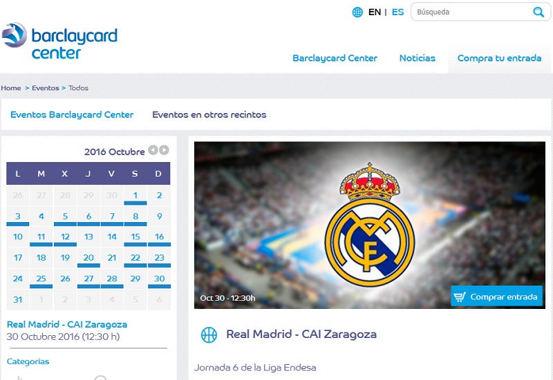Select October 23 in calendar
553x380 pixels.
coord(159,258)
